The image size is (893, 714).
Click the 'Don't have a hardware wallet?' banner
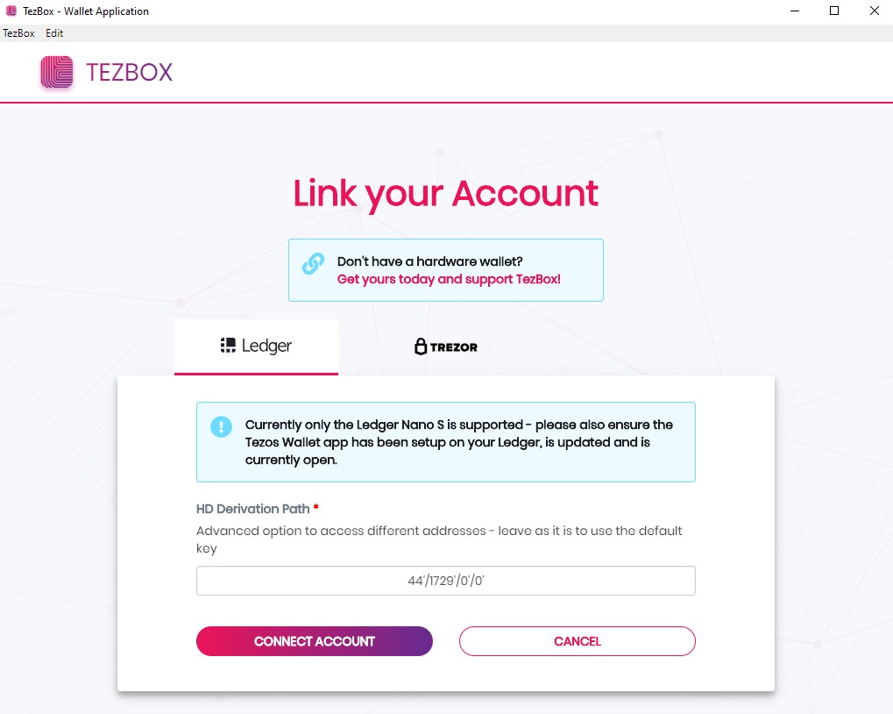point(446,270)
